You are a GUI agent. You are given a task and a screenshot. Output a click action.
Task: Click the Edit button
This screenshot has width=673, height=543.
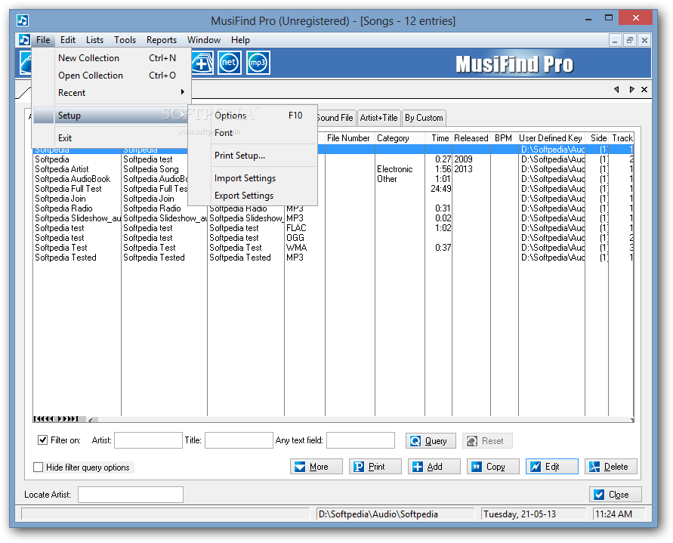point(552,467)
